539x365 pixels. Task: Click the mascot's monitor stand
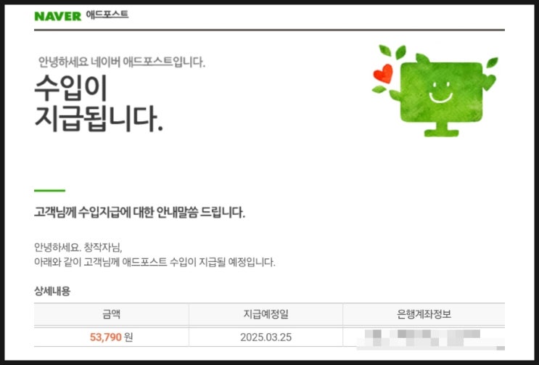(x=441, y=129)
